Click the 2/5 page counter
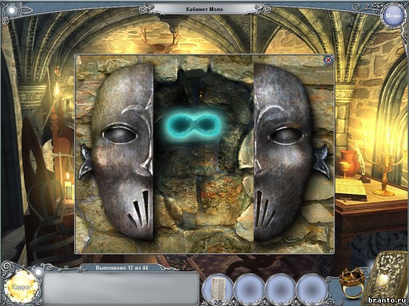The width and height of the screenshot is (409, 306). [218, 302]
